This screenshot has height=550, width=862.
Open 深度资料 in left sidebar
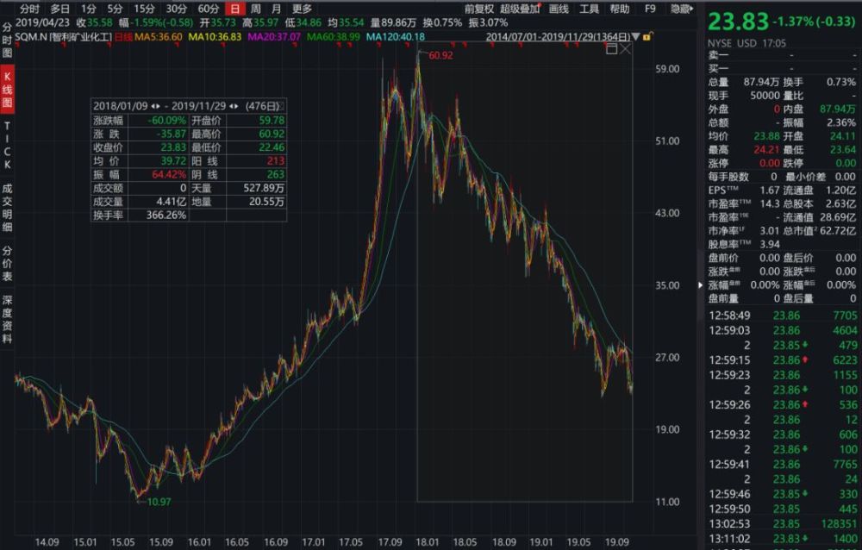(7, 319)
